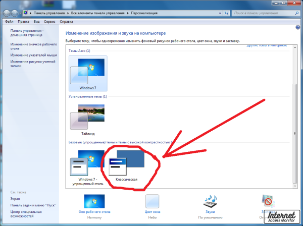Click the Control Panel icon in address bar

(26, 13)
